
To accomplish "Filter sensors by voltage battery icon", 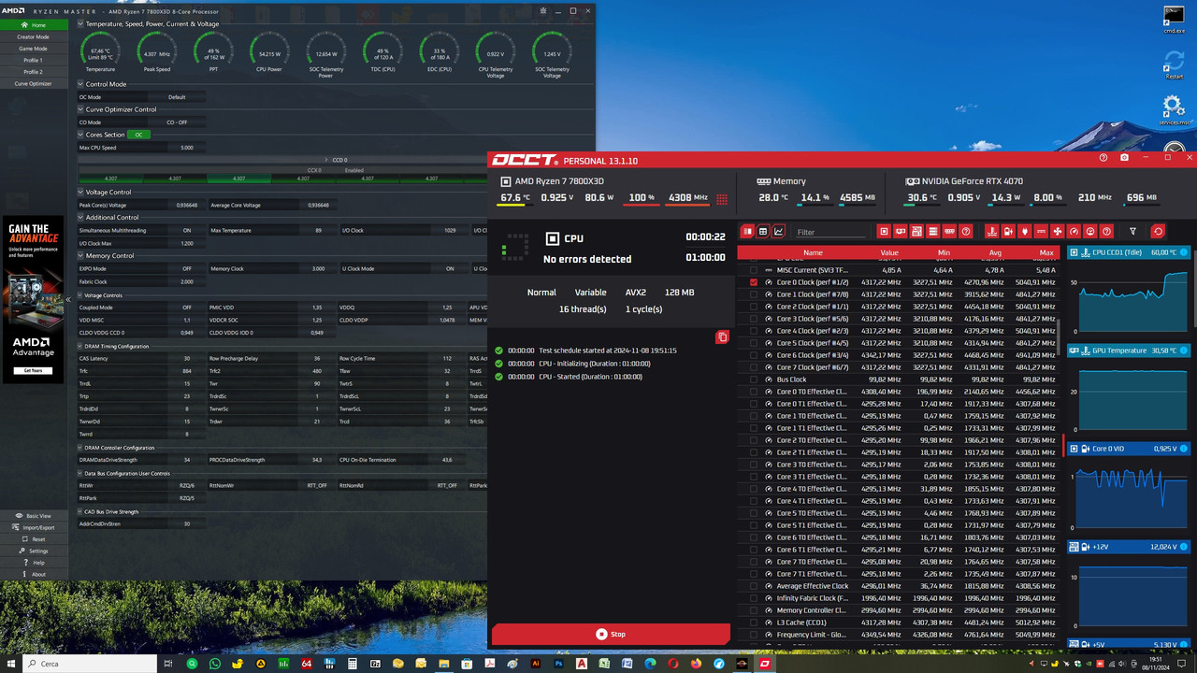I will click(x=1008, y=231).
